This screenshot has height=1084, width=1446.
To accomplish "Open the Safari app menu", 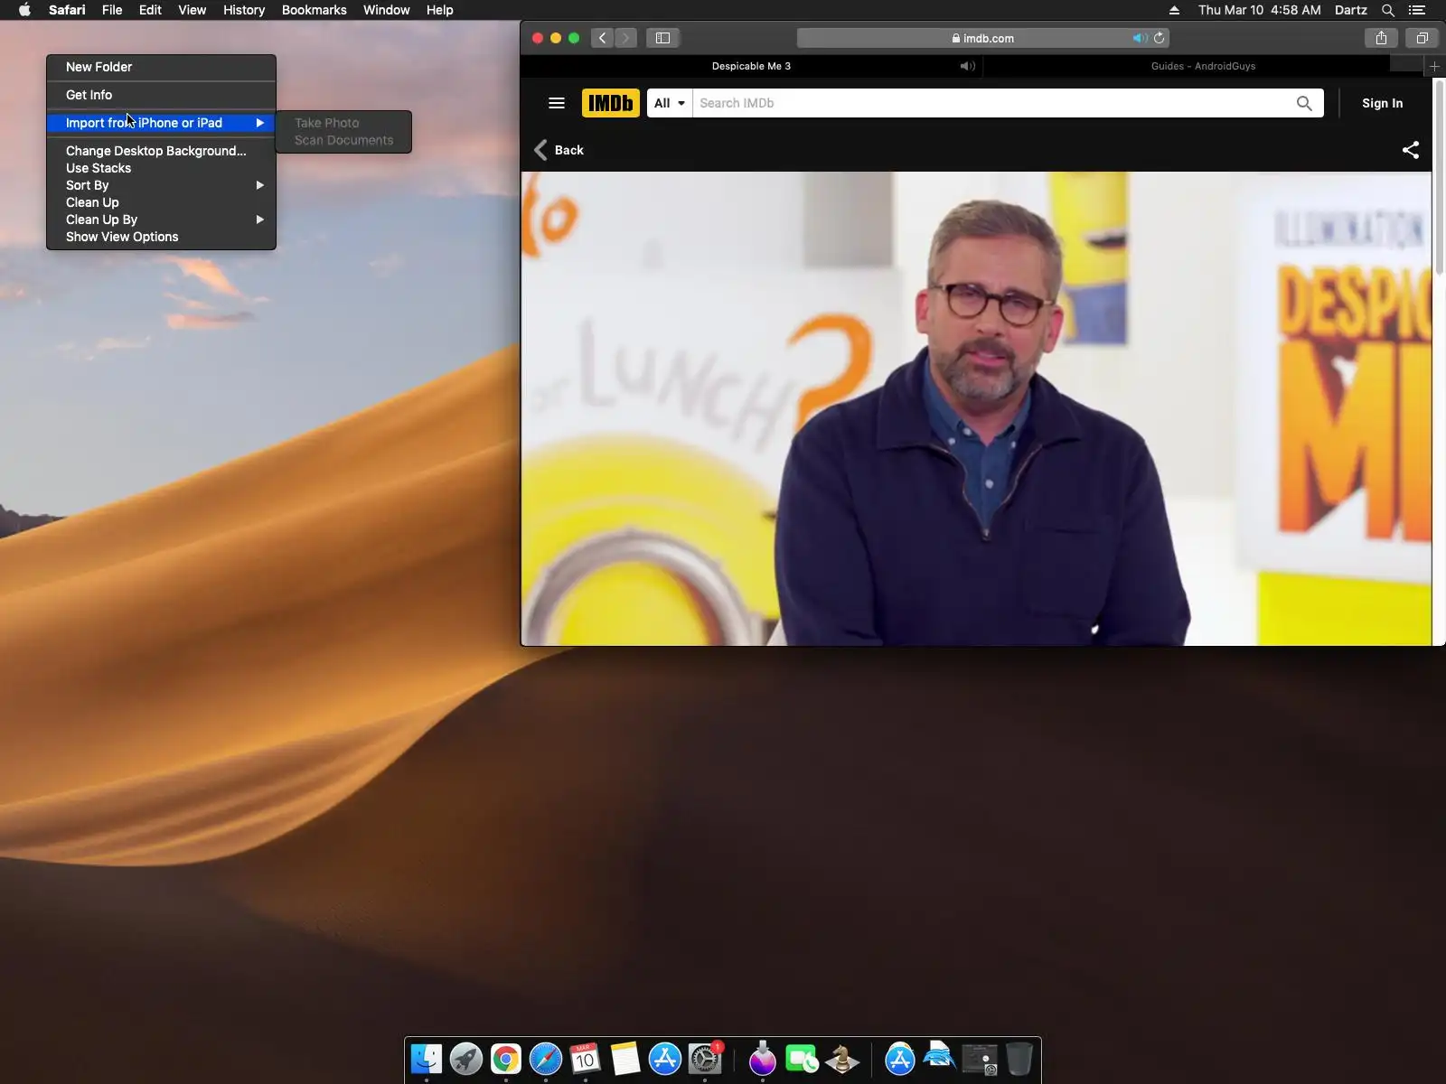I will [x=67, y=10].
